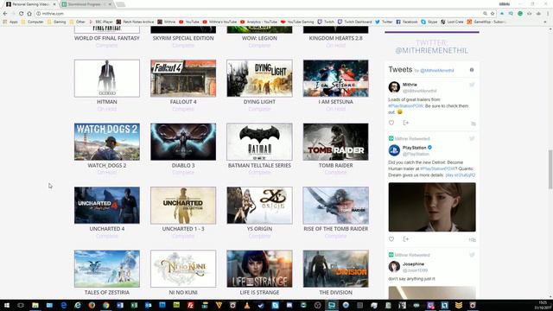Share the Mithrie tweet about trailers
553x311 pixels.
pyautogui.click(x=406, y=123)
